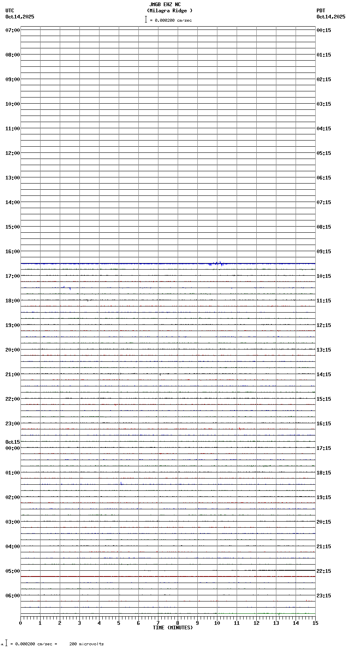Image resolution: width=348 pixels, height=649 pixels.
Task: Click the 08:15 PDT time label
Action: pyautogui.click(x=324, y=227)
